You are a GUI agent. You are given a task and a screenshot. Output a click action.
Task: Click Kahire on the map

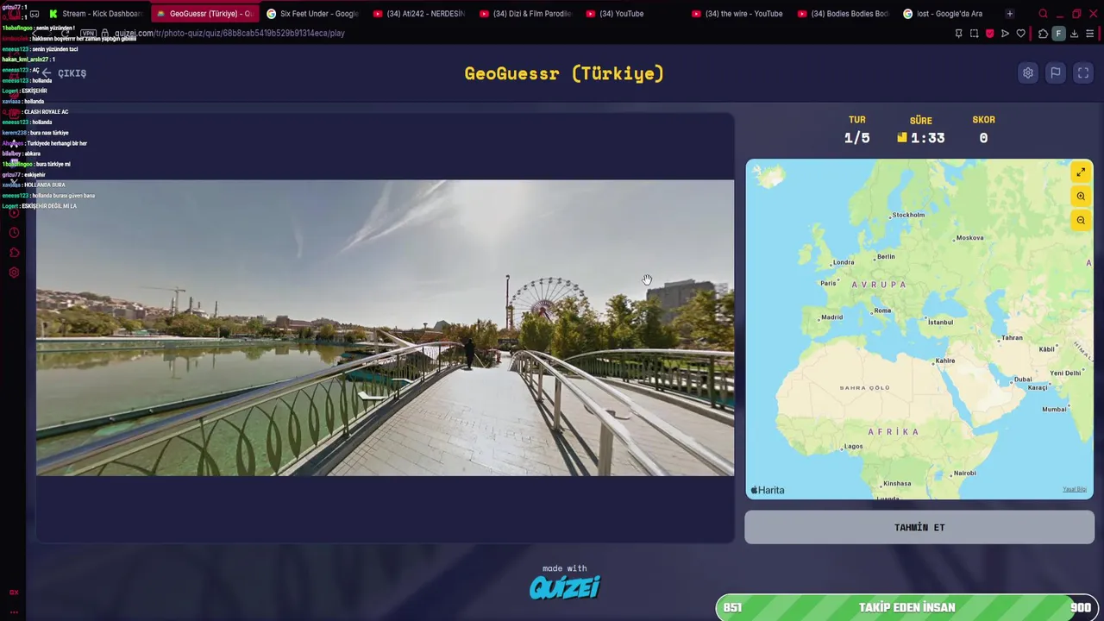(x=944, y=361)
